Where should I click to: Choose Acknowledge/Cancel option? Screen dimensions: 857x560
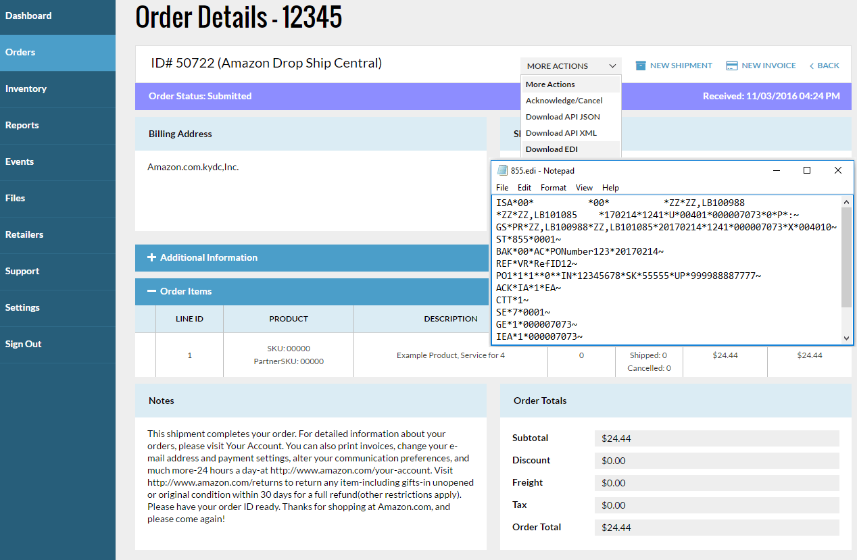click(x=564, y=101)
